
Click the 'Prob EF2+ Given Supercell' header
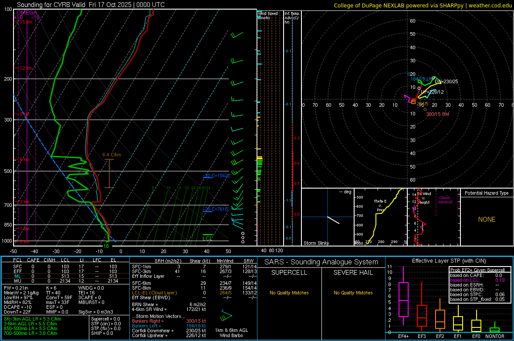477,270
